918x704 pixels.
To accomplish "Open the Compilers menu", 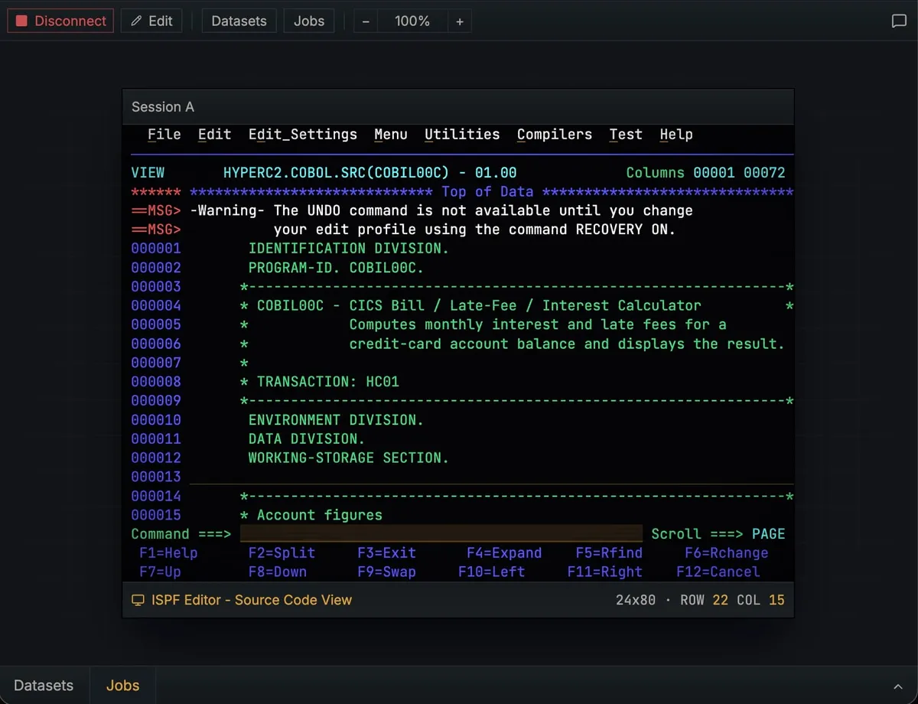I will [555, 135].
